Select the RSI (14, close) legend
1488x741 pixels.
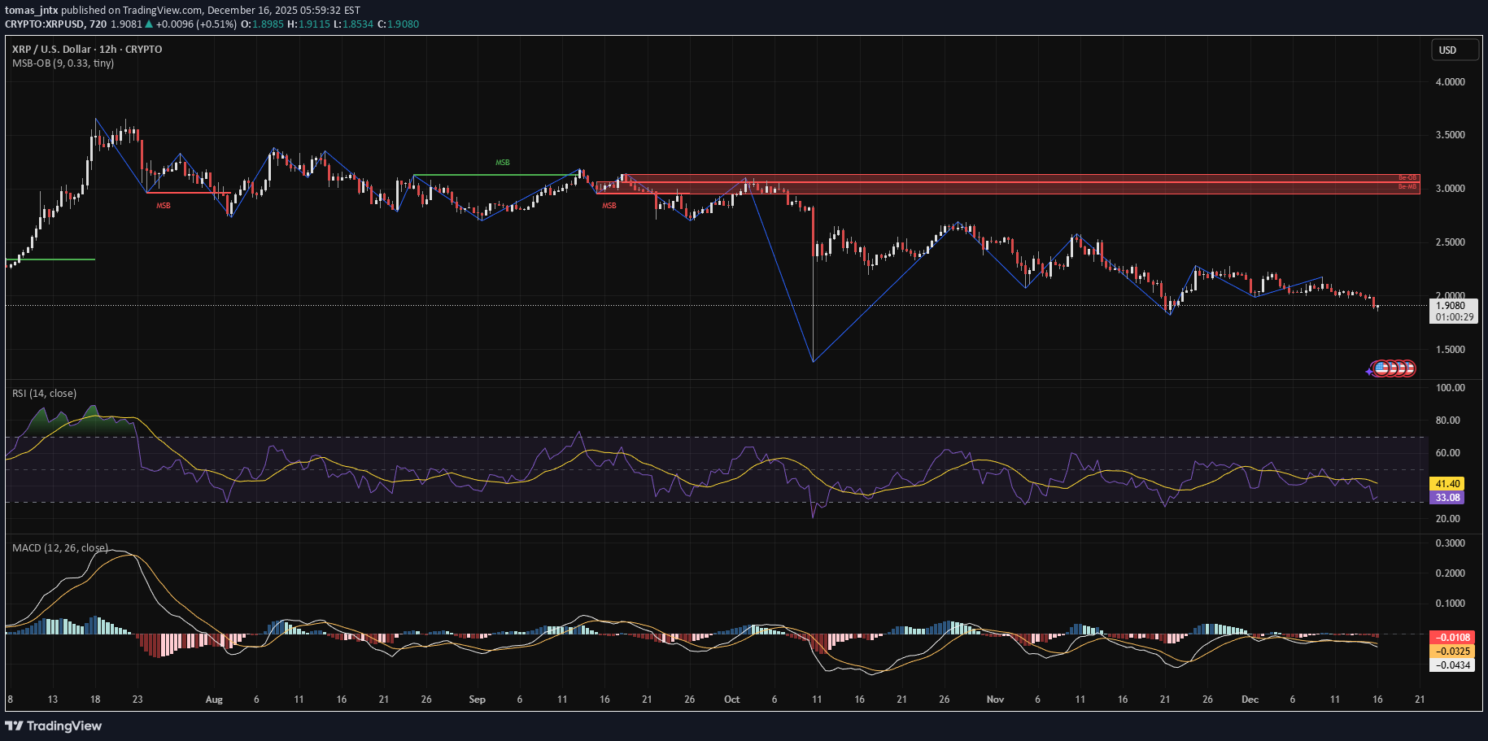coord(44,394)
